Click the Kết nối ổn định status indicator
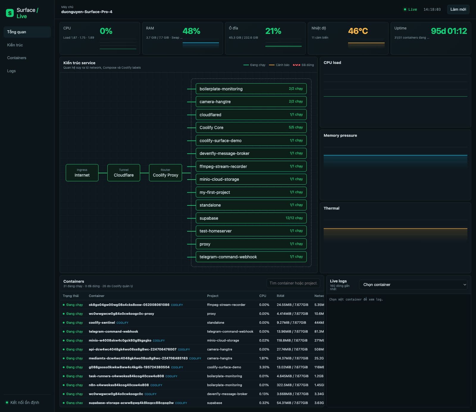The width and height of the screenshot is (476, 412). 23,402
